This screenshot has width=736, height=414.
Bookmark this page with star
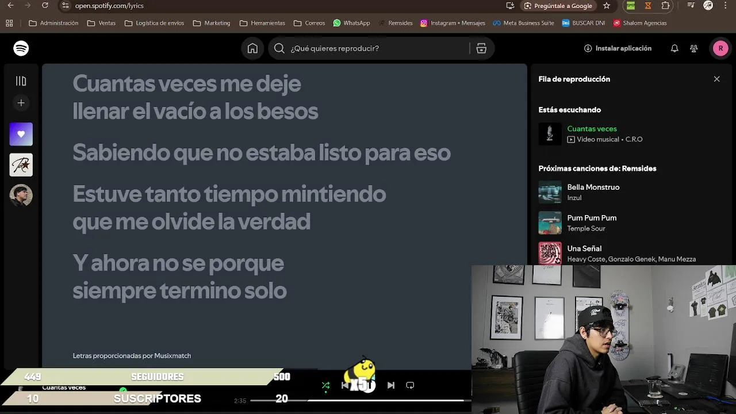click(x=607, y=6)
